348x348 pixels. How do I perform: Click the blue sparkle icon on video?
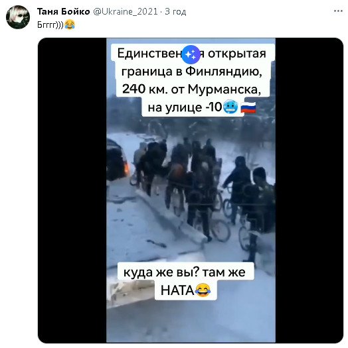point(191,54)
